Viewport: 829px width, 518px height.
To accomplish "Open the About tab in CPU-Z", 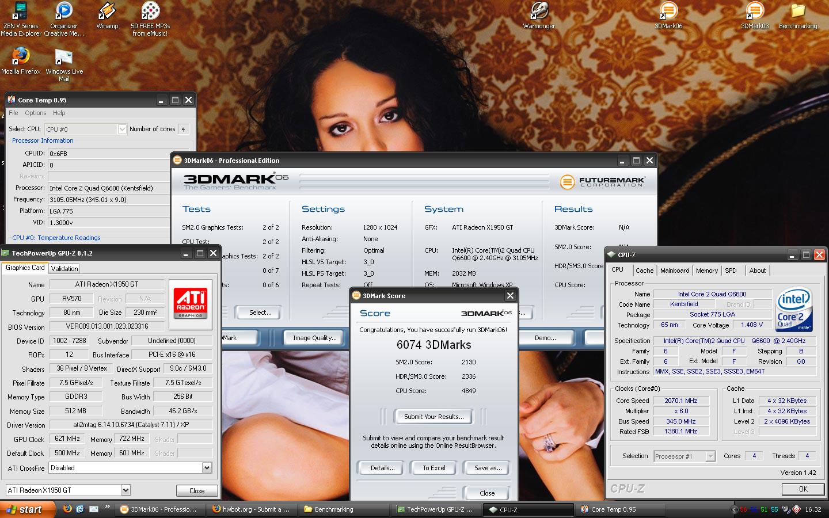I will point(758,271).
